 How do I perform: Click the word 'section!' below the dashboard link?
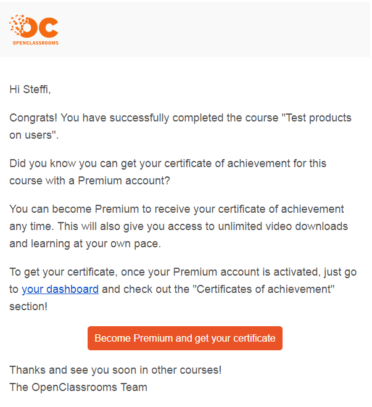point(28,306)
